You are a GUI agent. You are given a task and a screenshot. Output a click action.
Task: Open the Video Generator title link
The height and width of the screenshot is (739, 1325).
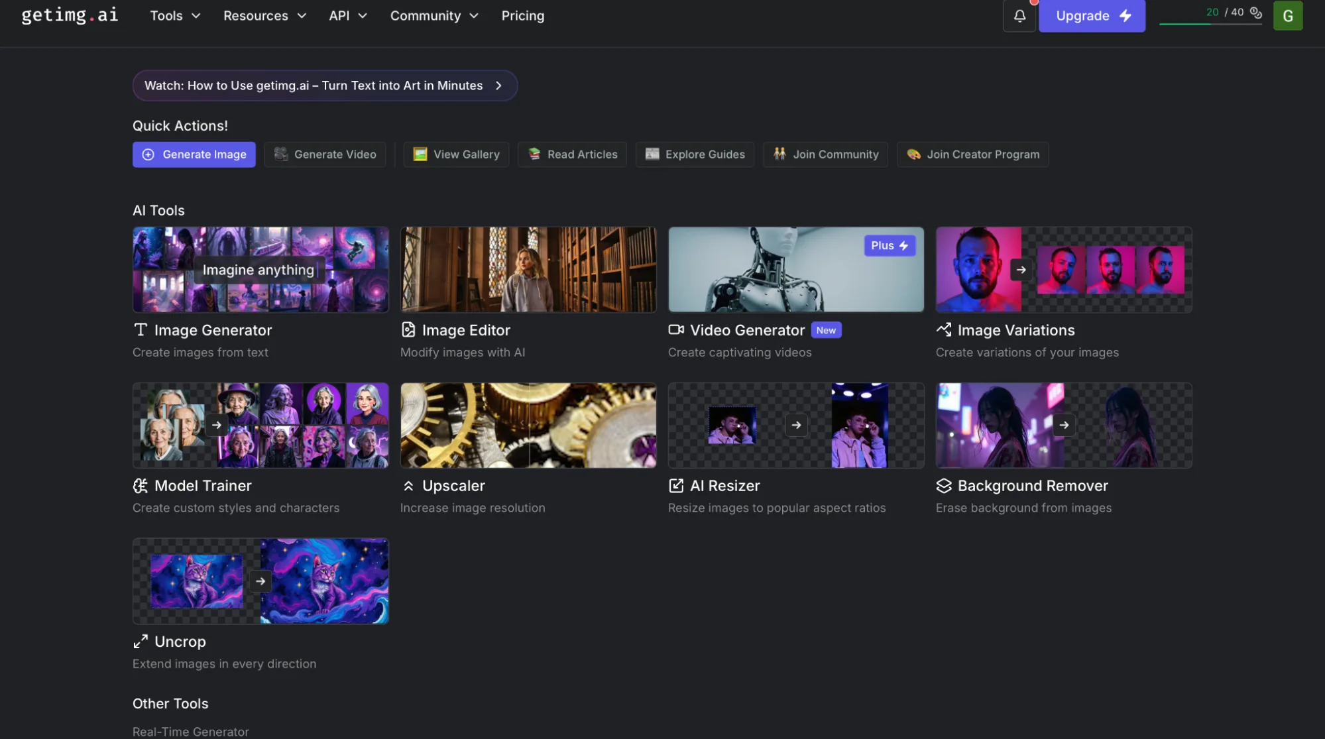pos(747,330)
